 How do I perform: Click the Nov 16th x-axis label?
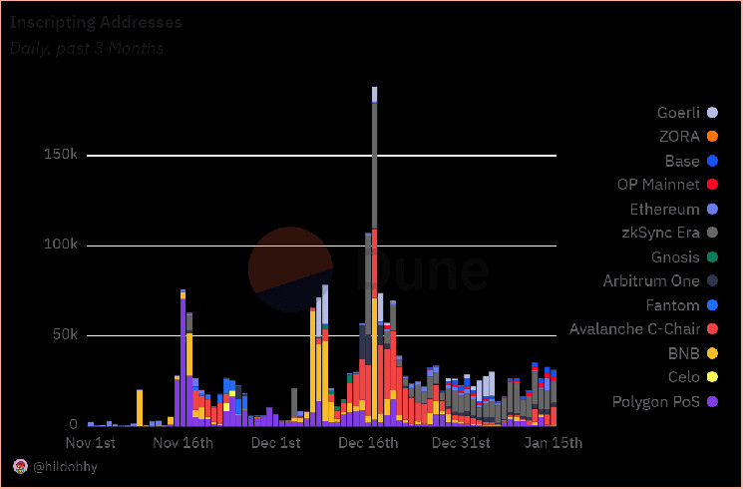pos(183,442)
